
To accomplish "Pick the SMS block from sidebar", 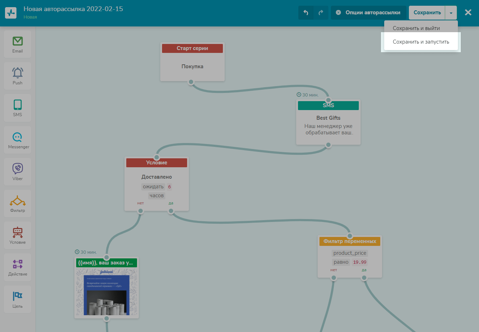I will click(18, 108).
